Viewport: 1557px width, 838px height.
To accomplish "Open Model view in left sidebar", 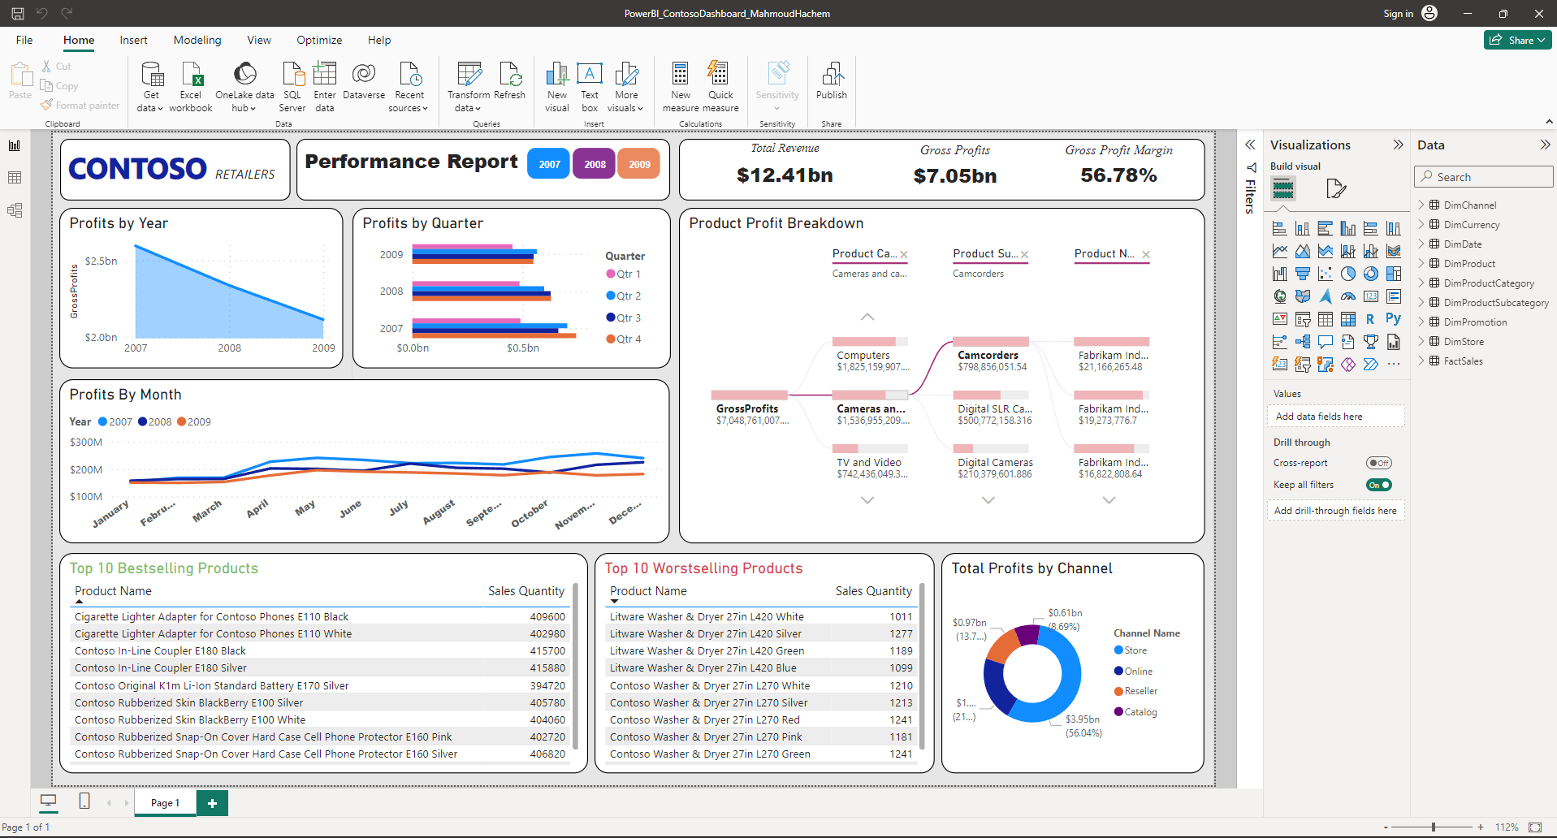I will [15, 210].
